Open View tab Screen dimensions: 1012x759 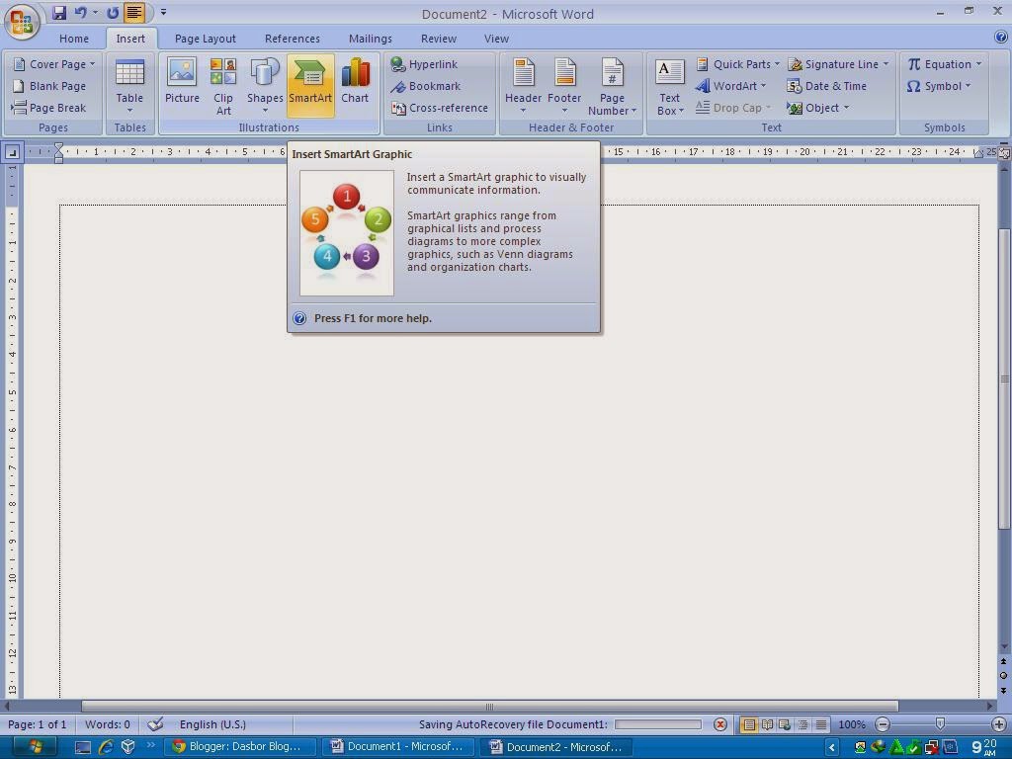(x=496, y=39)
